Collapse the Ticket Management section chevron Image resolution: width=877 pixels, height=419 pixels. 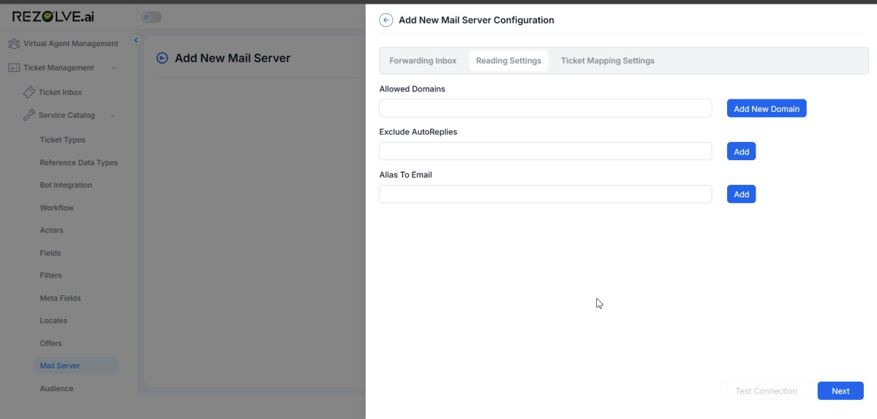coord(113,68)
